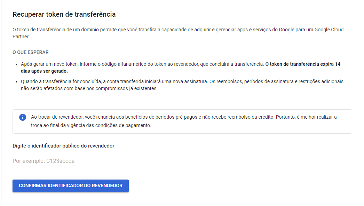The image size is (364, 206).
Task: Click the 'Quando a transferência for concluída' sentence
Action: point(114,81)
